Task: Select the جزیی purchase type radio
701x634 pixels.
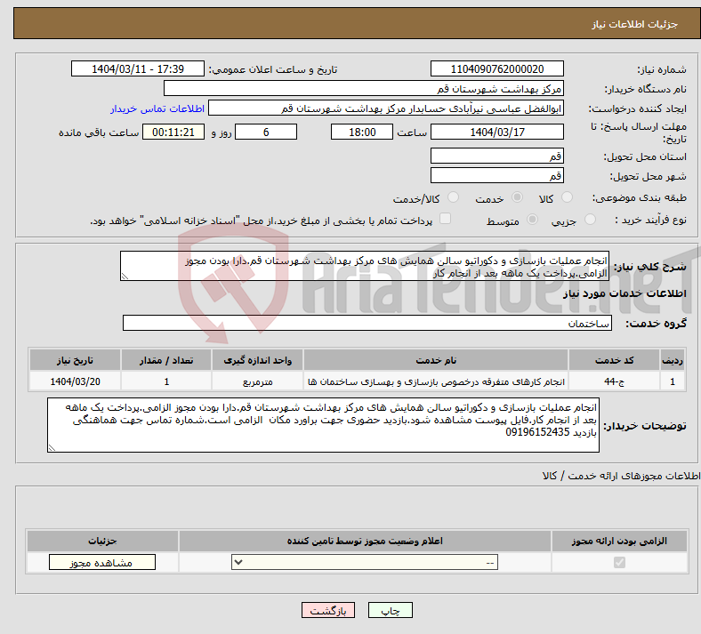Action: pyautogui.click(x=590, y=220)
